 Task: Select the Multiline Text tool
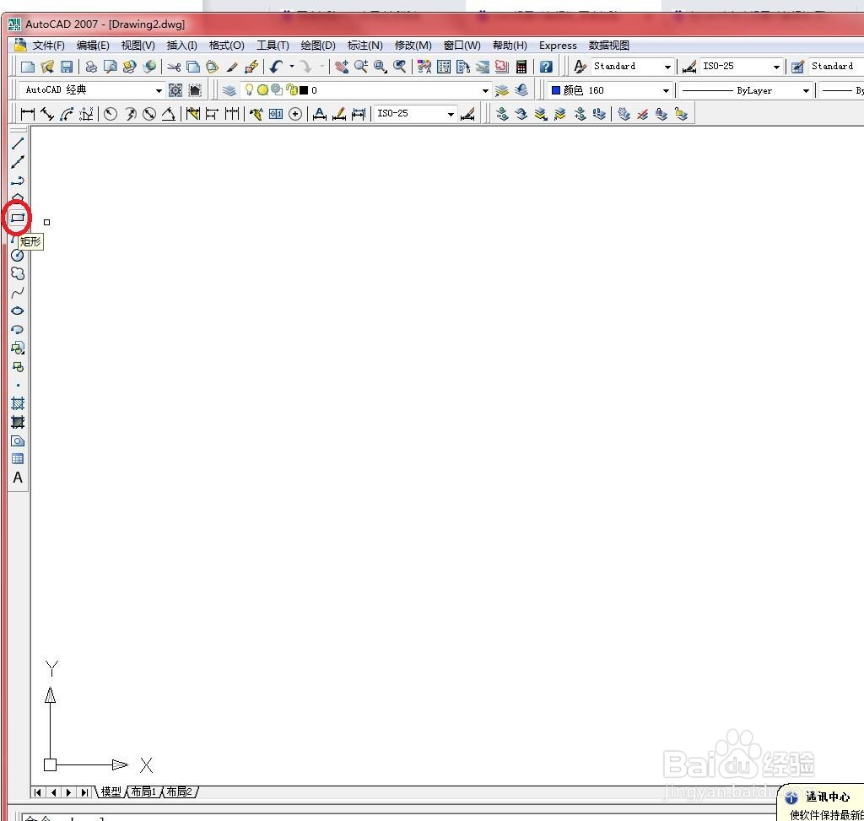(x=18, y=478)
